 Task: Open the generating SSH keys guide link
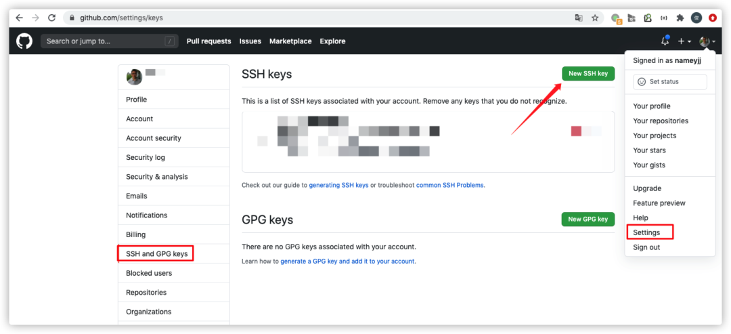click(x=339, y=185)
